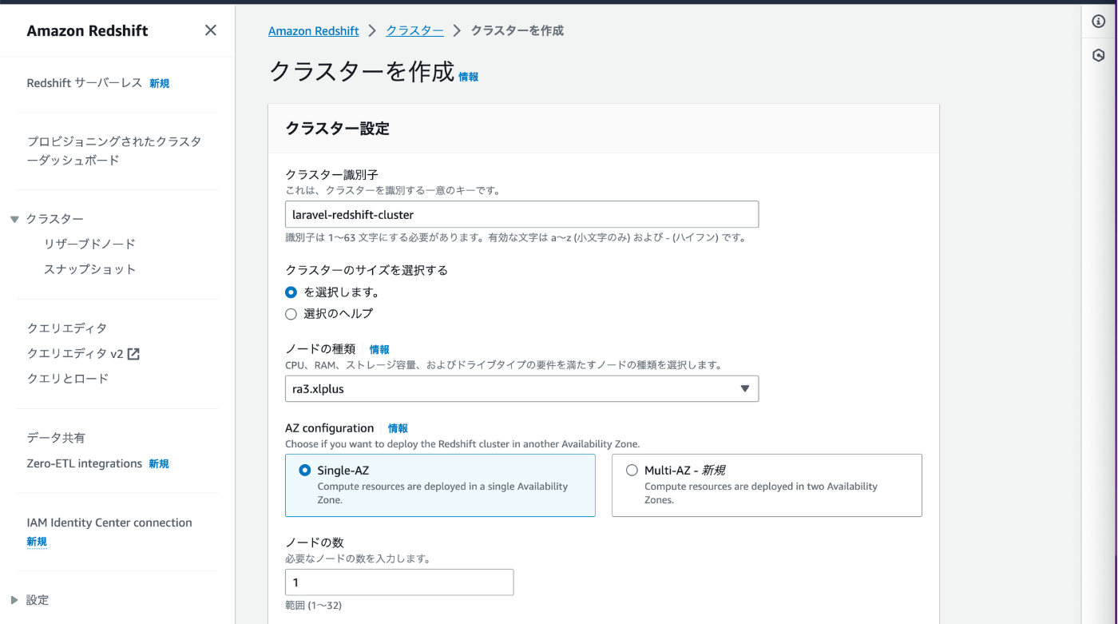Open データ共有 in sidebar

click(56, 438)
